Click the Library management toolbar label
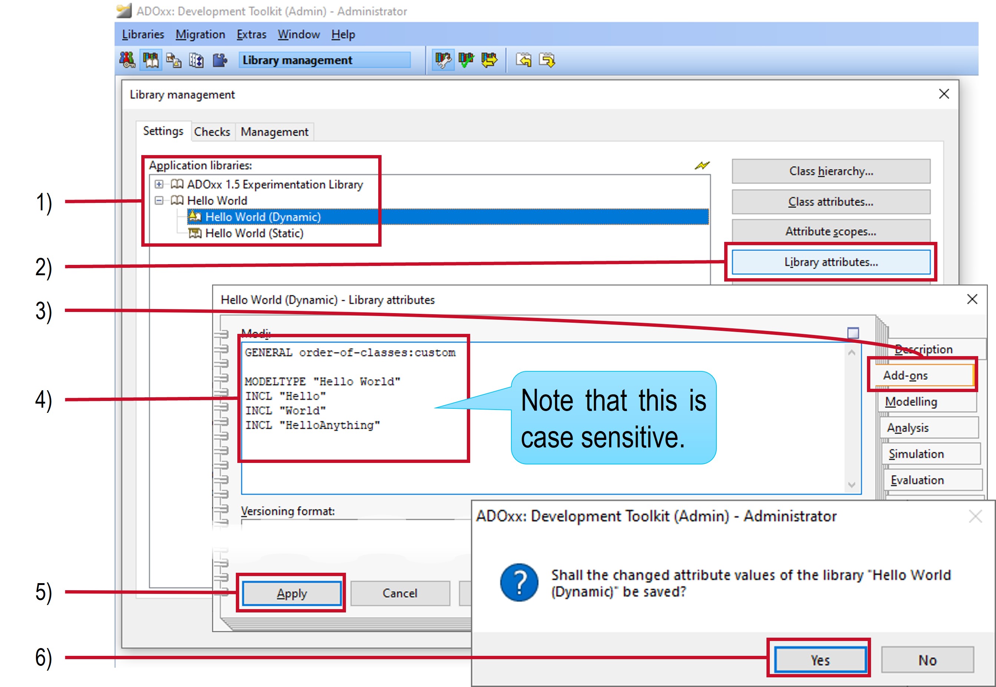The image size is (996, 687). pyautogui.click(x=324, y=60)
